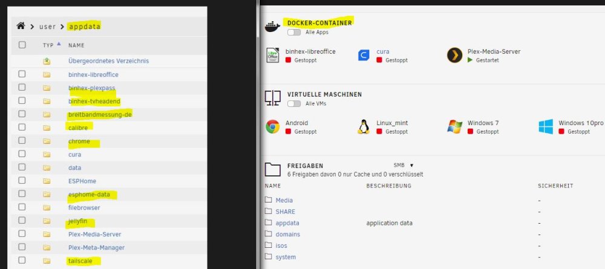Click folder icon beside filebrowser row

click(47, 208)
